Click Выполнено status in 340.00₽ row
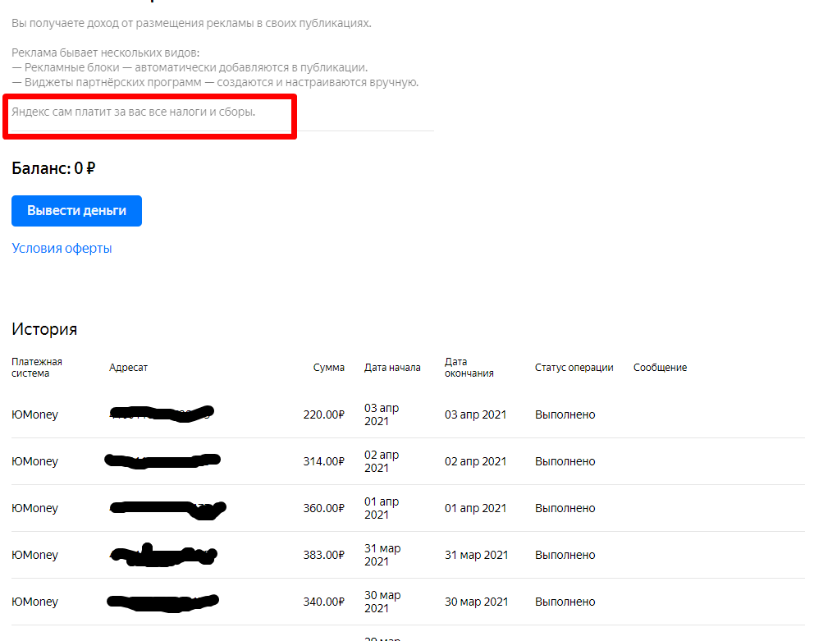837x641 pixels. 565,602
